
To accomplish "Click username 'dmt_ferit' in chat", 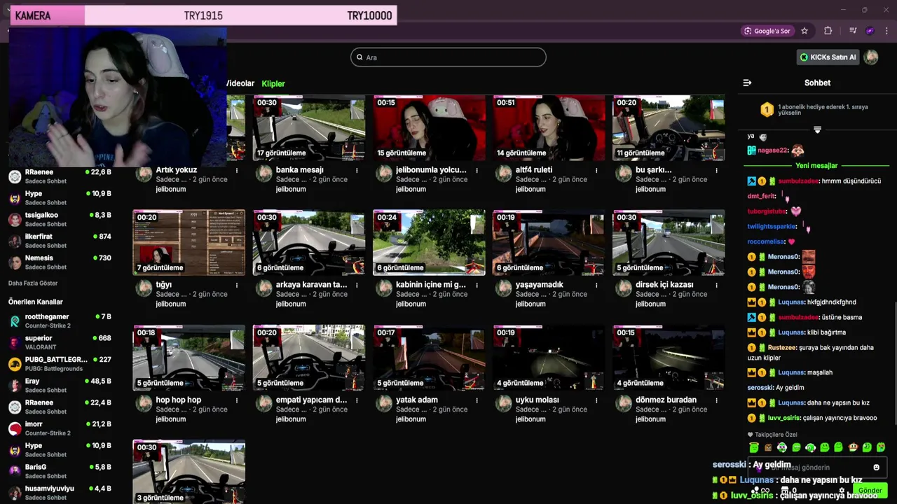I will 761,196.
